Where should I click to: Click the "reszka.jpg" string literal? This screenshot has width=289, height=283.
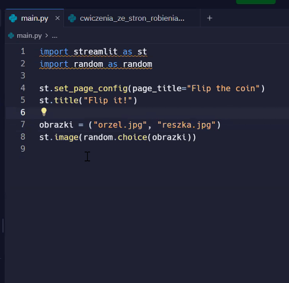[187, 125]
